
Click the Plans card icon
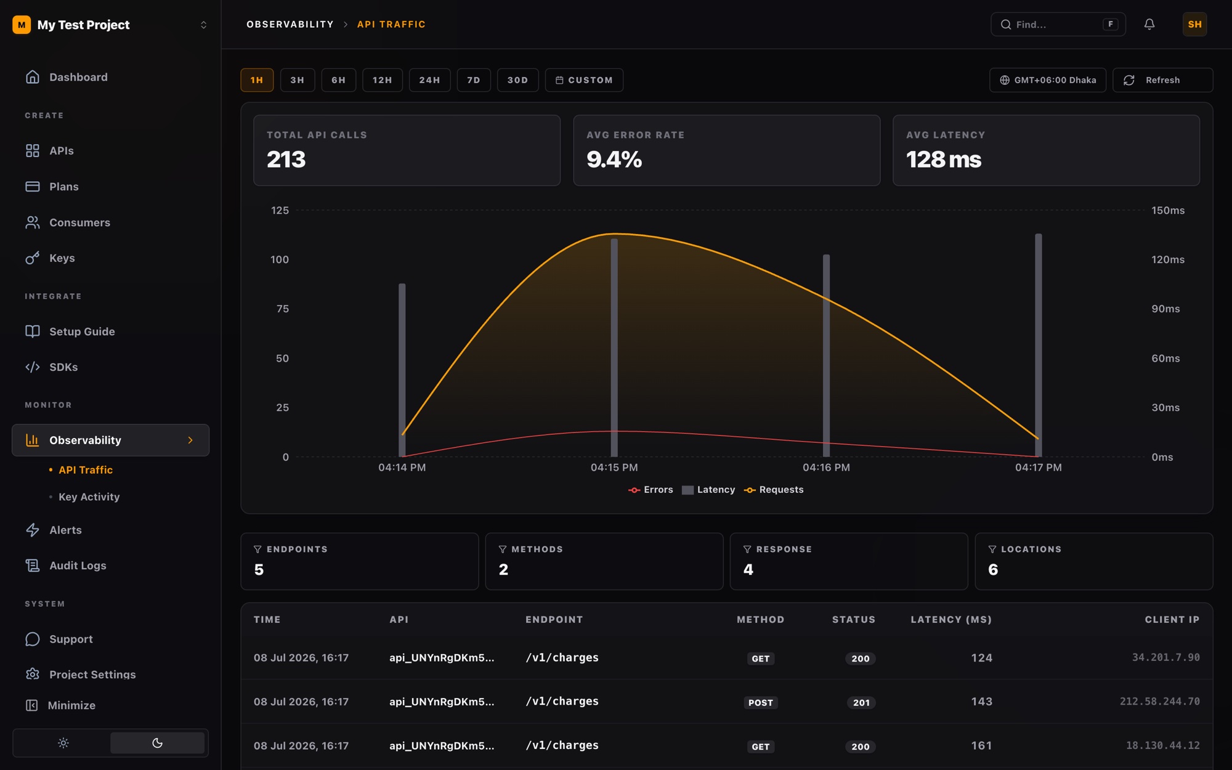[33, 186]
